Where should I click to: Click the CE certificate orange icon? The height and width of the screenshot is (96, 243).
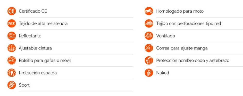click(12, 11)
